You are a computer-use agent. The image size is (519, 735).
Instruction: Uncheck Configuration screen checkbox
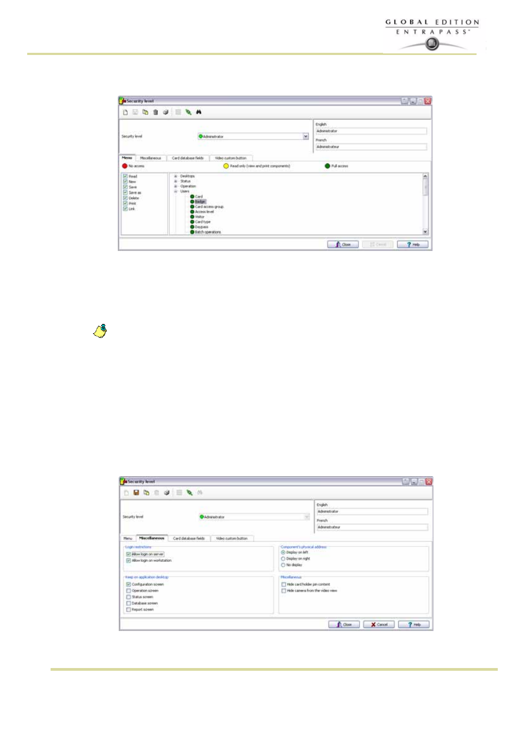coord(128,584)
